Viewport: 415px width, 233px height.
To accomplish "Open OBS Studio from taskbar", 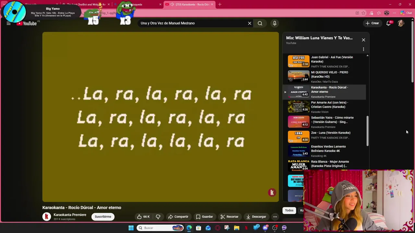I will pos(275,228).
